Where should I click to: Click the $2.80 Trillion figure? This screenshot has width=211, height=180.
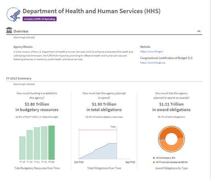pos(37,104)
